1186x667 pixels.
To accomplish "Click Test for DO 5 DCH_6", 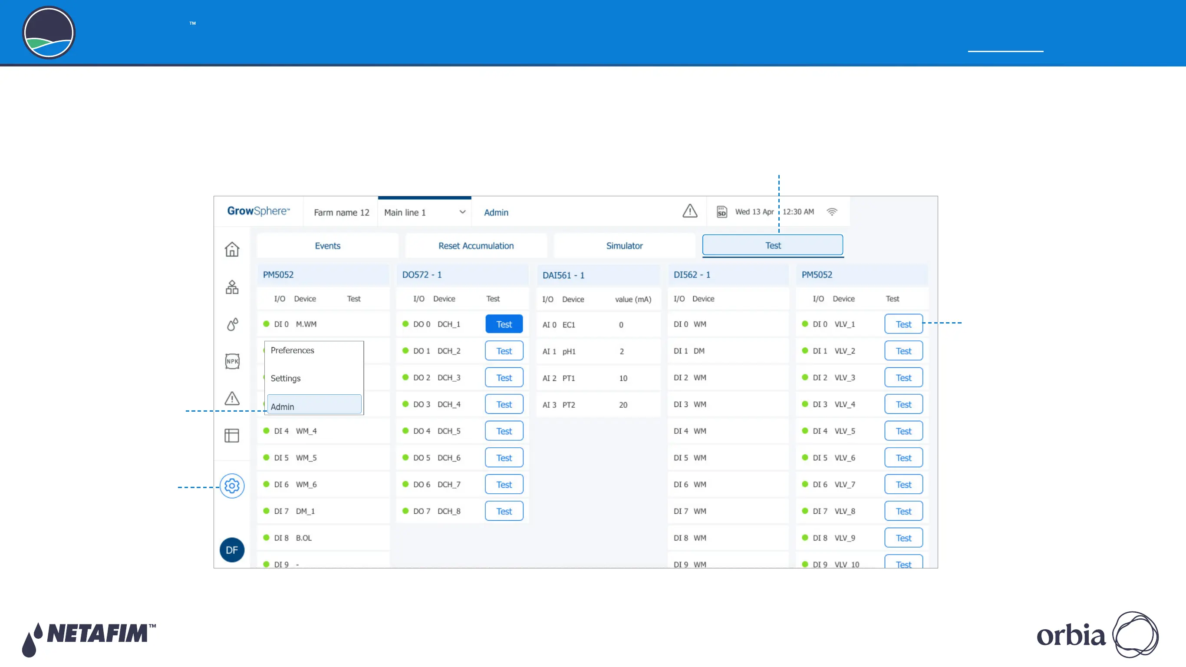I will pyautogui.click(x=504, y=458).
